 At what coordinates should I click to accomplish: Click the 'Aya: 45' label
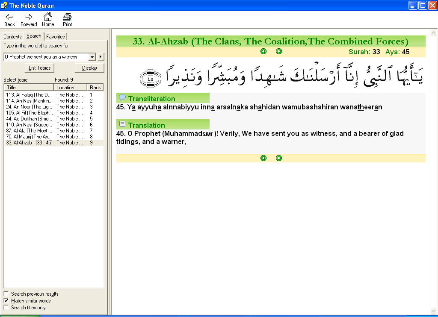pos(397,52)
